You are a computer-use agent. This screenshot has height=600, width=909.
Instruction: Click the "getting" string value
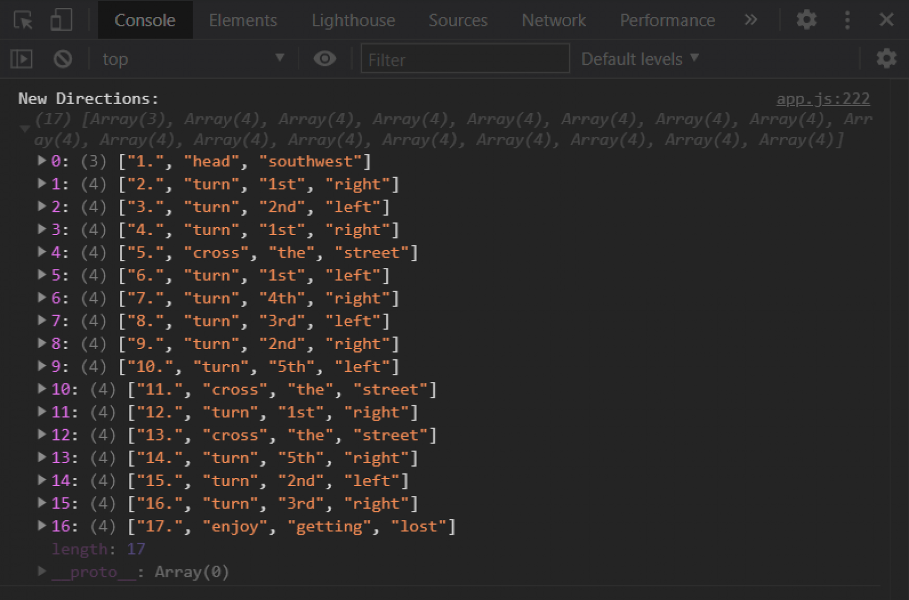[330, 527]
